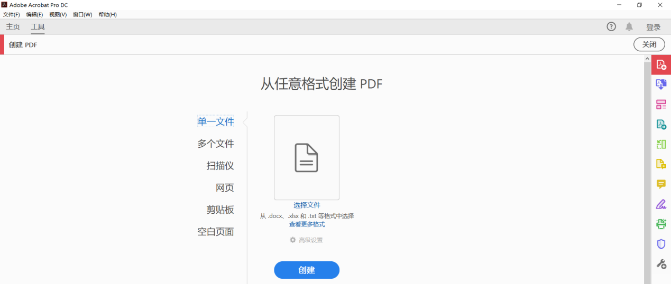Select the 剪贴板 option
The image size is (671, 284).
point(220,210)
